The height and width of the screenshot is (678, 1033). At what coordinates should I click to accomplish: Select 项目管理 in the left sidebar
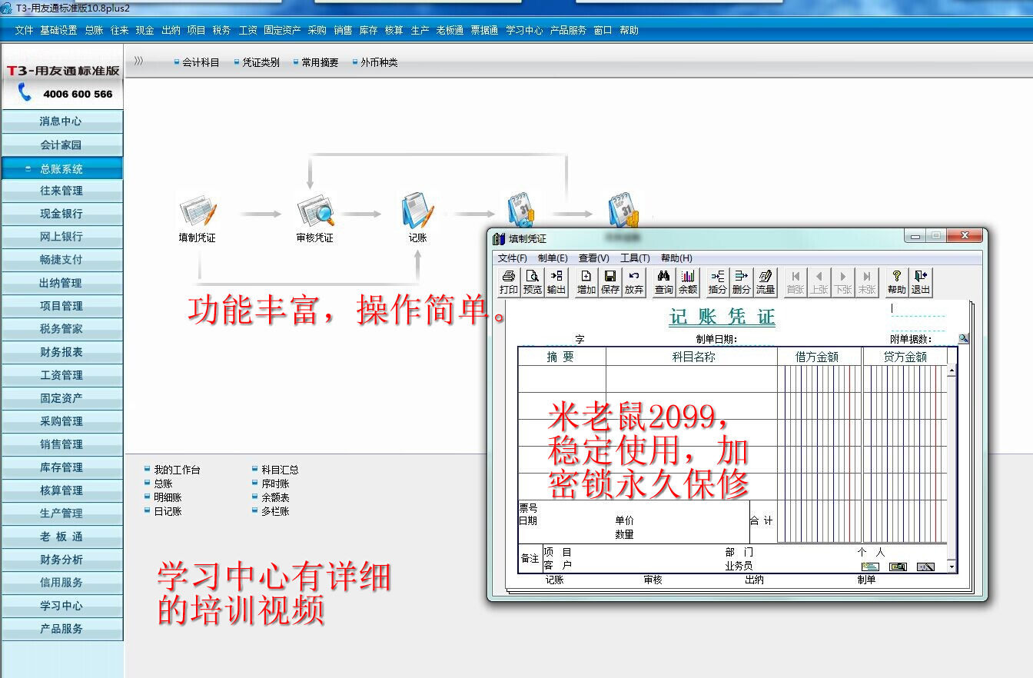61,306
